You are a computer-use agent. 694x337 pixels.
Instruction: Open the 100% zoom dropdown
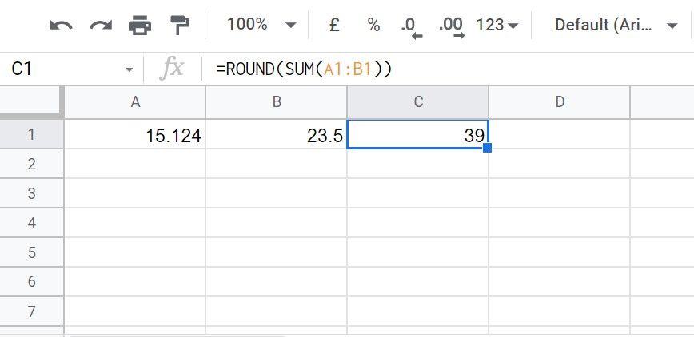click(261, 25)
